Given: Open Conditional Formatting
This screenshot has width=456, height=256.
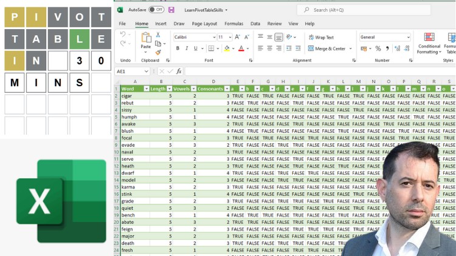Looking at the screenshot, I should (429, 43).
